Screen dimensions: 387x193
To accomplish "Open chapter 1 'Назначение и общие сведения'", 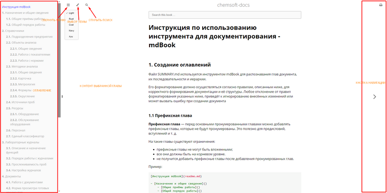I will [x=25, y=13].
